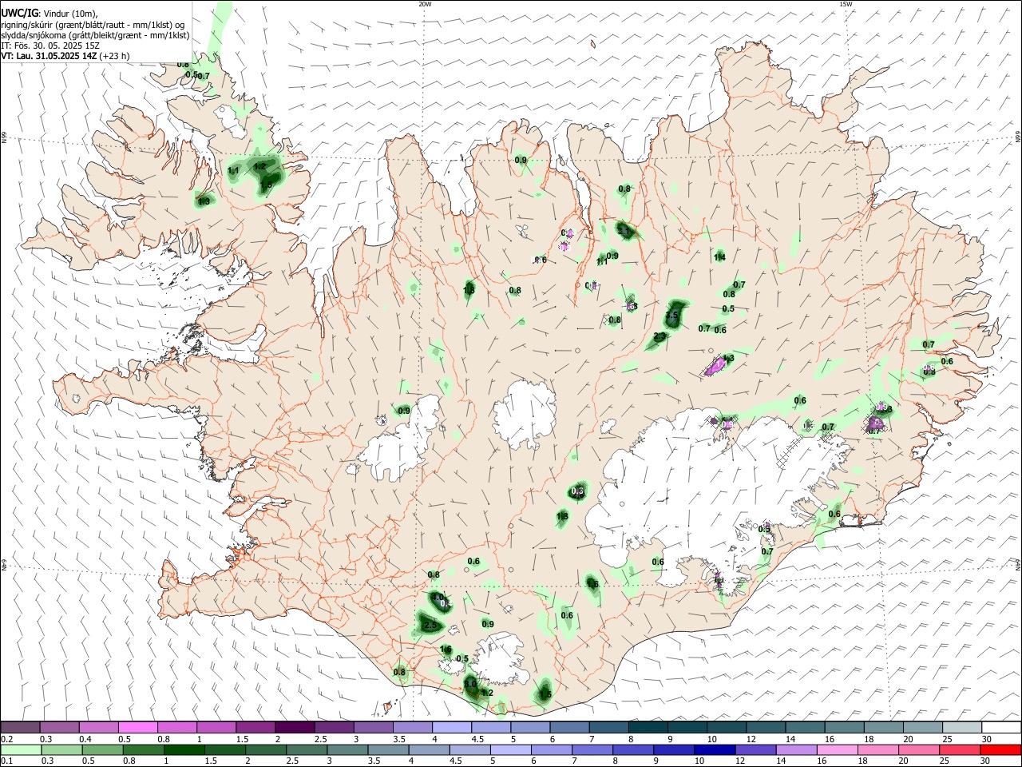Click the dusky mauve 0.2–0.3 snow swatch
Screen dimensions: 1022x767
[x=20, y=727]
